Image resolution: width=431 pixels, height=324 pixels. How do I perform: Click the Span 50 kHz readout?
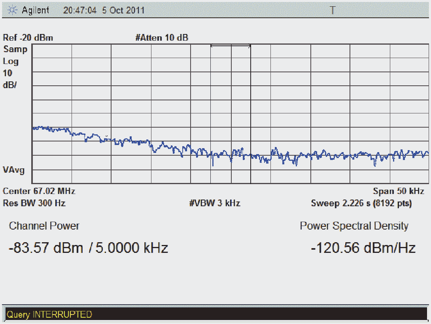pyautogui.click(x=399, y=191)
